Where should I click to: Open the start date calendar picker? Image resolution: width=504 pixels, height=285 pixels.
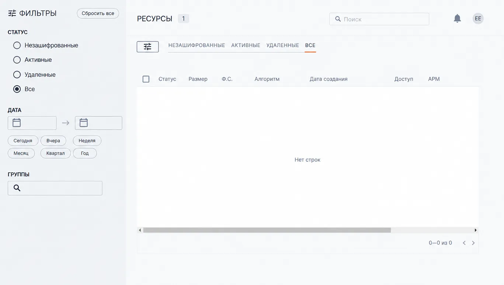pos(17,123)
